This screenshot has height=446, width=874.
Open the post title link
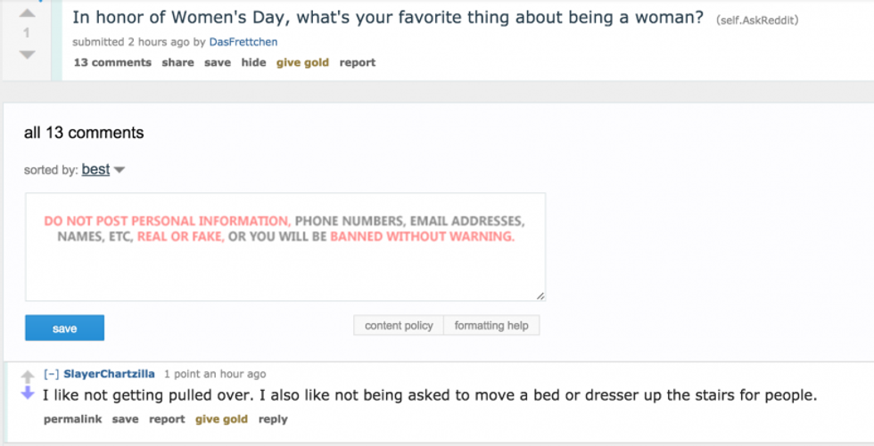(387, 18)
